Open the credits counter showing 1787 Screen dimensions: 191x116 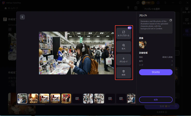(x=148, y=3)
